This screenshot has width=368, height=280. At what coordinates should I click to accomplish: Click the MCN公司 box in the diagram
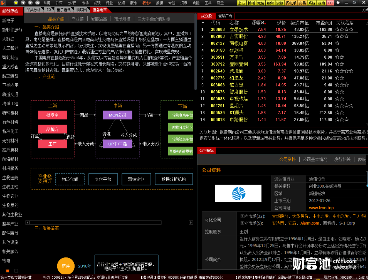pos(117,115)
